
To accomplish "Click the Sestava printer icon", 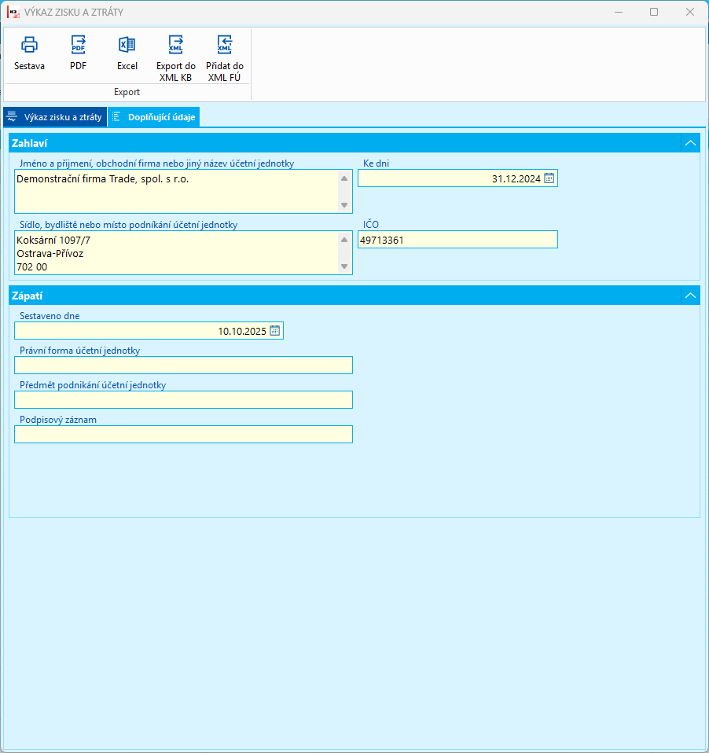I will coord(29,45).
